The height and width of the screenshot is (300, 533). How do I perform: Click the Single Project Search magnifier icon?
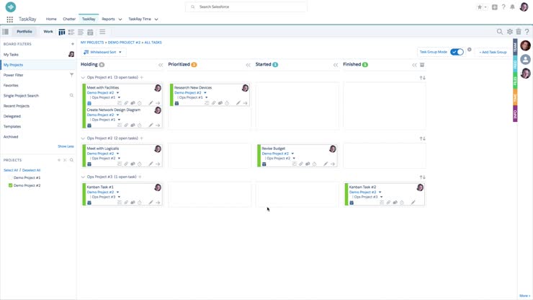coord(71,95)
